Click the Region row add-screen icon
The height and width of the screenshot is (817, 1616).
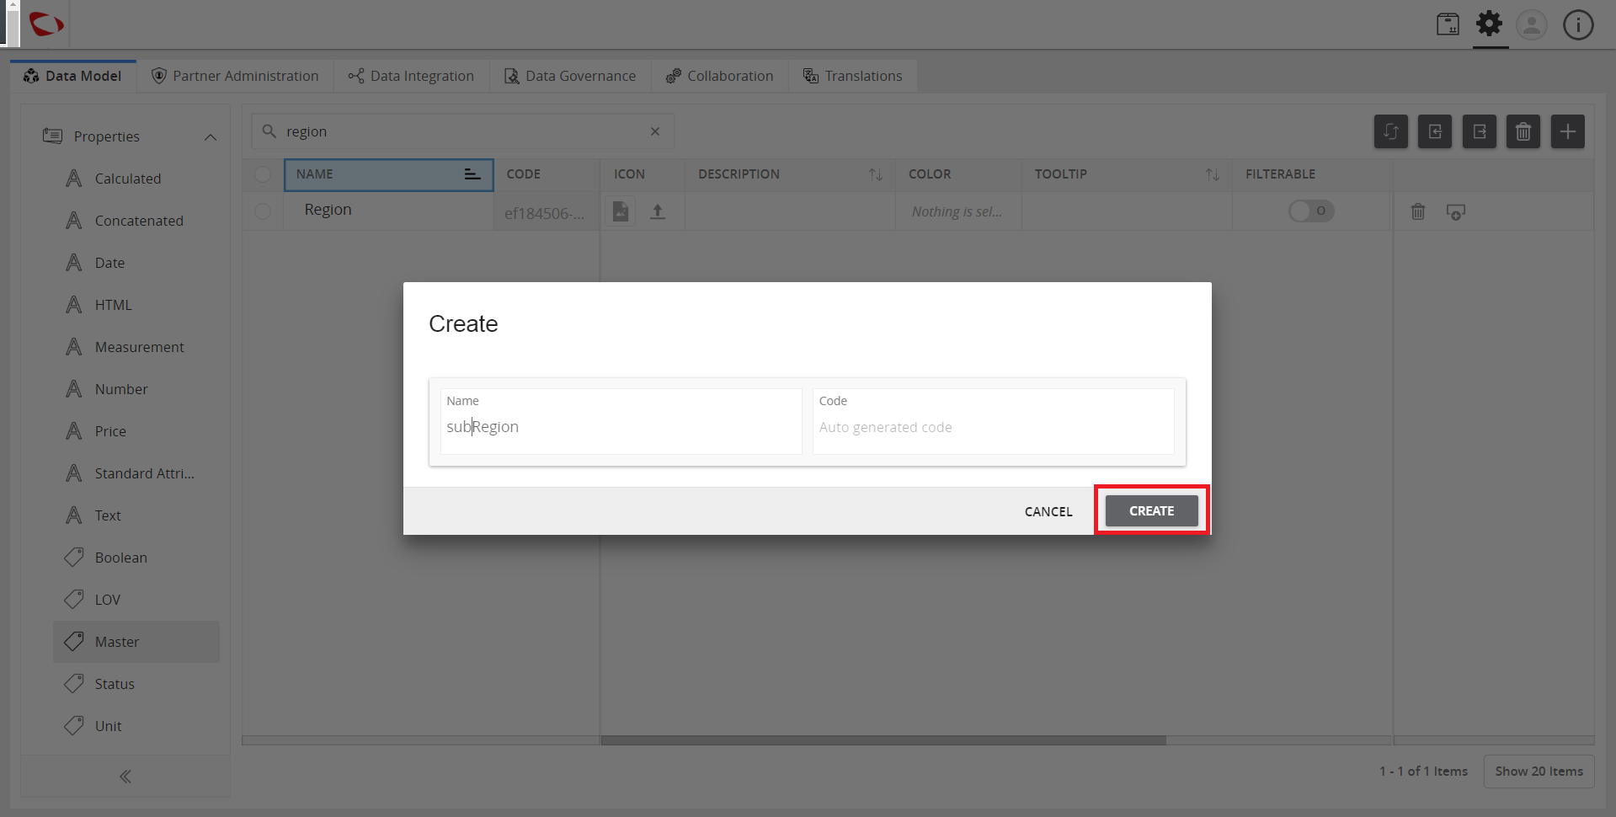1455,211
